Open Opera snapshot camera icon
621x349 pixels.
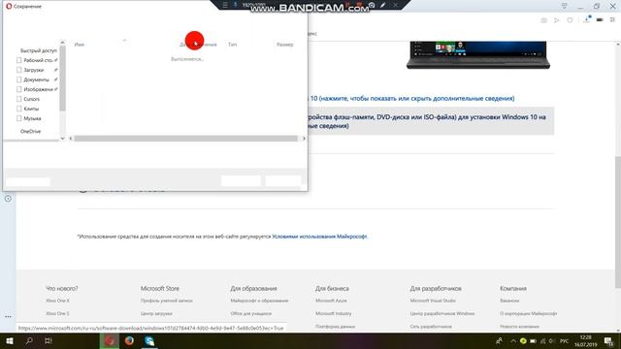click(543, 20)
